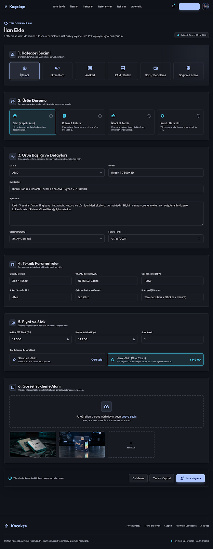This screenshot has width=213, height=549.
Task: Click the Havale İndirimli Fiyat field
Action: pyautogui.click(x=106, y=339)
